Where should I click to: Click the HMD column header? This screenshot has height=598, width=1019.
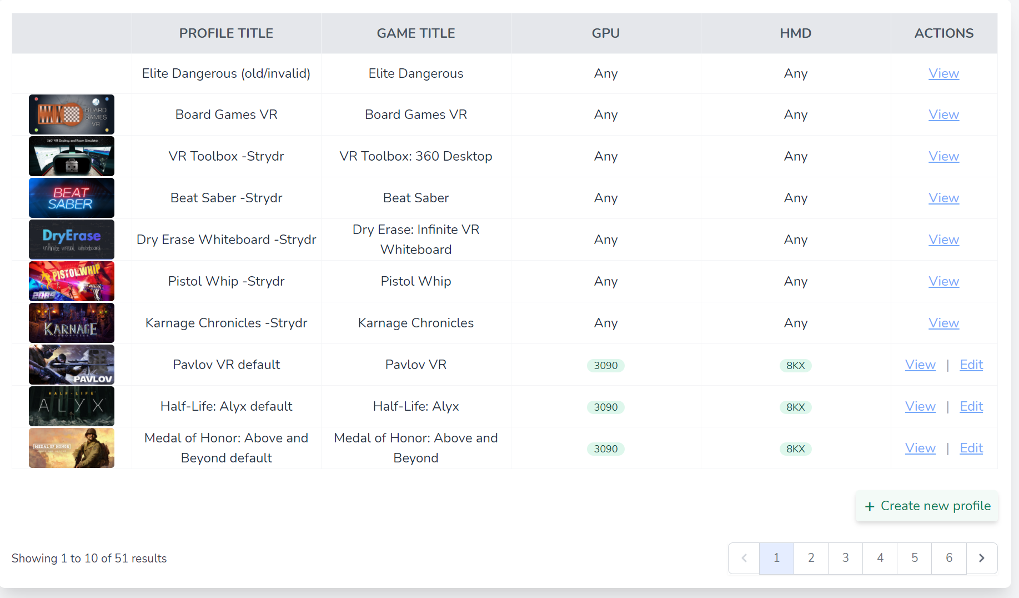coord(796,33)
